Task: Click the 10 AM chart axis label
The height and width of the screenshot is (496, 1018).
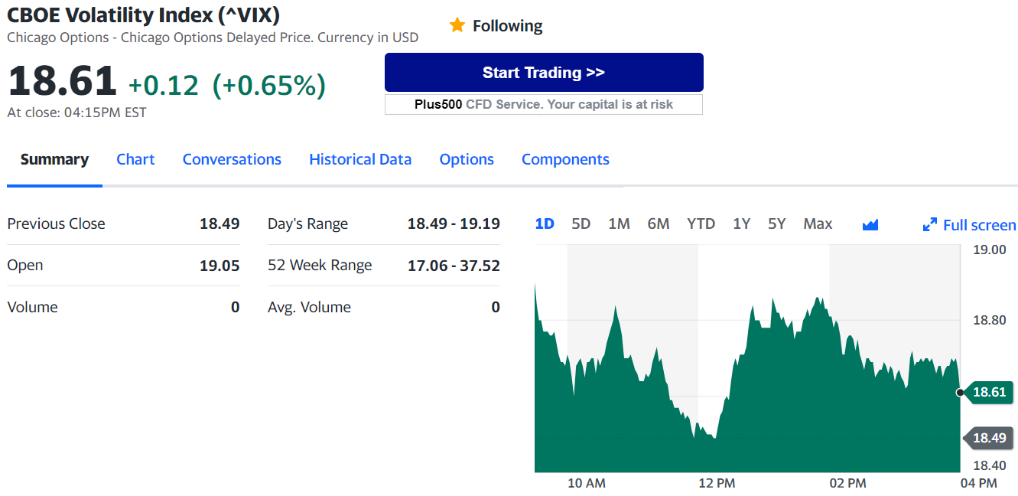Action: [587, 483]
